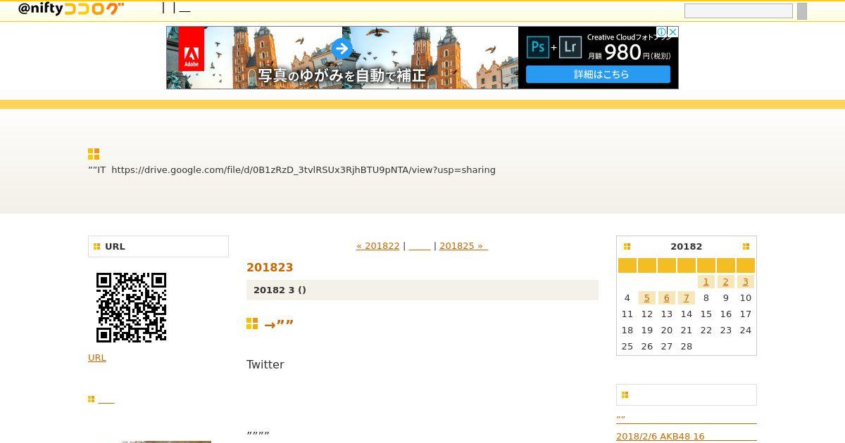Image resolution: width=845 pixels, height=443 pixels.
Task: Open the URL link under the QR code
Action: (x=97, y=358)
